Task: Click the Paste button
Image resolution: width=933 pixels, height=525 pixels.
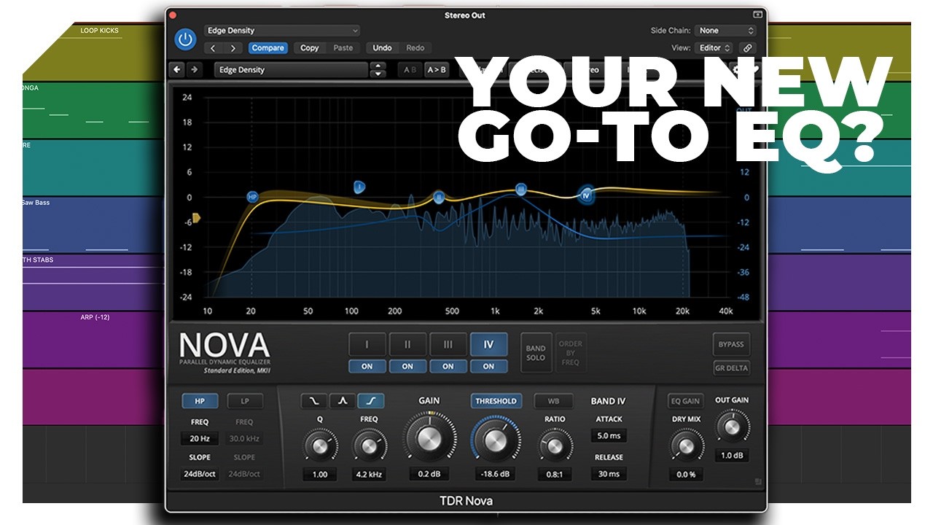Action: [x=343, y=48]
